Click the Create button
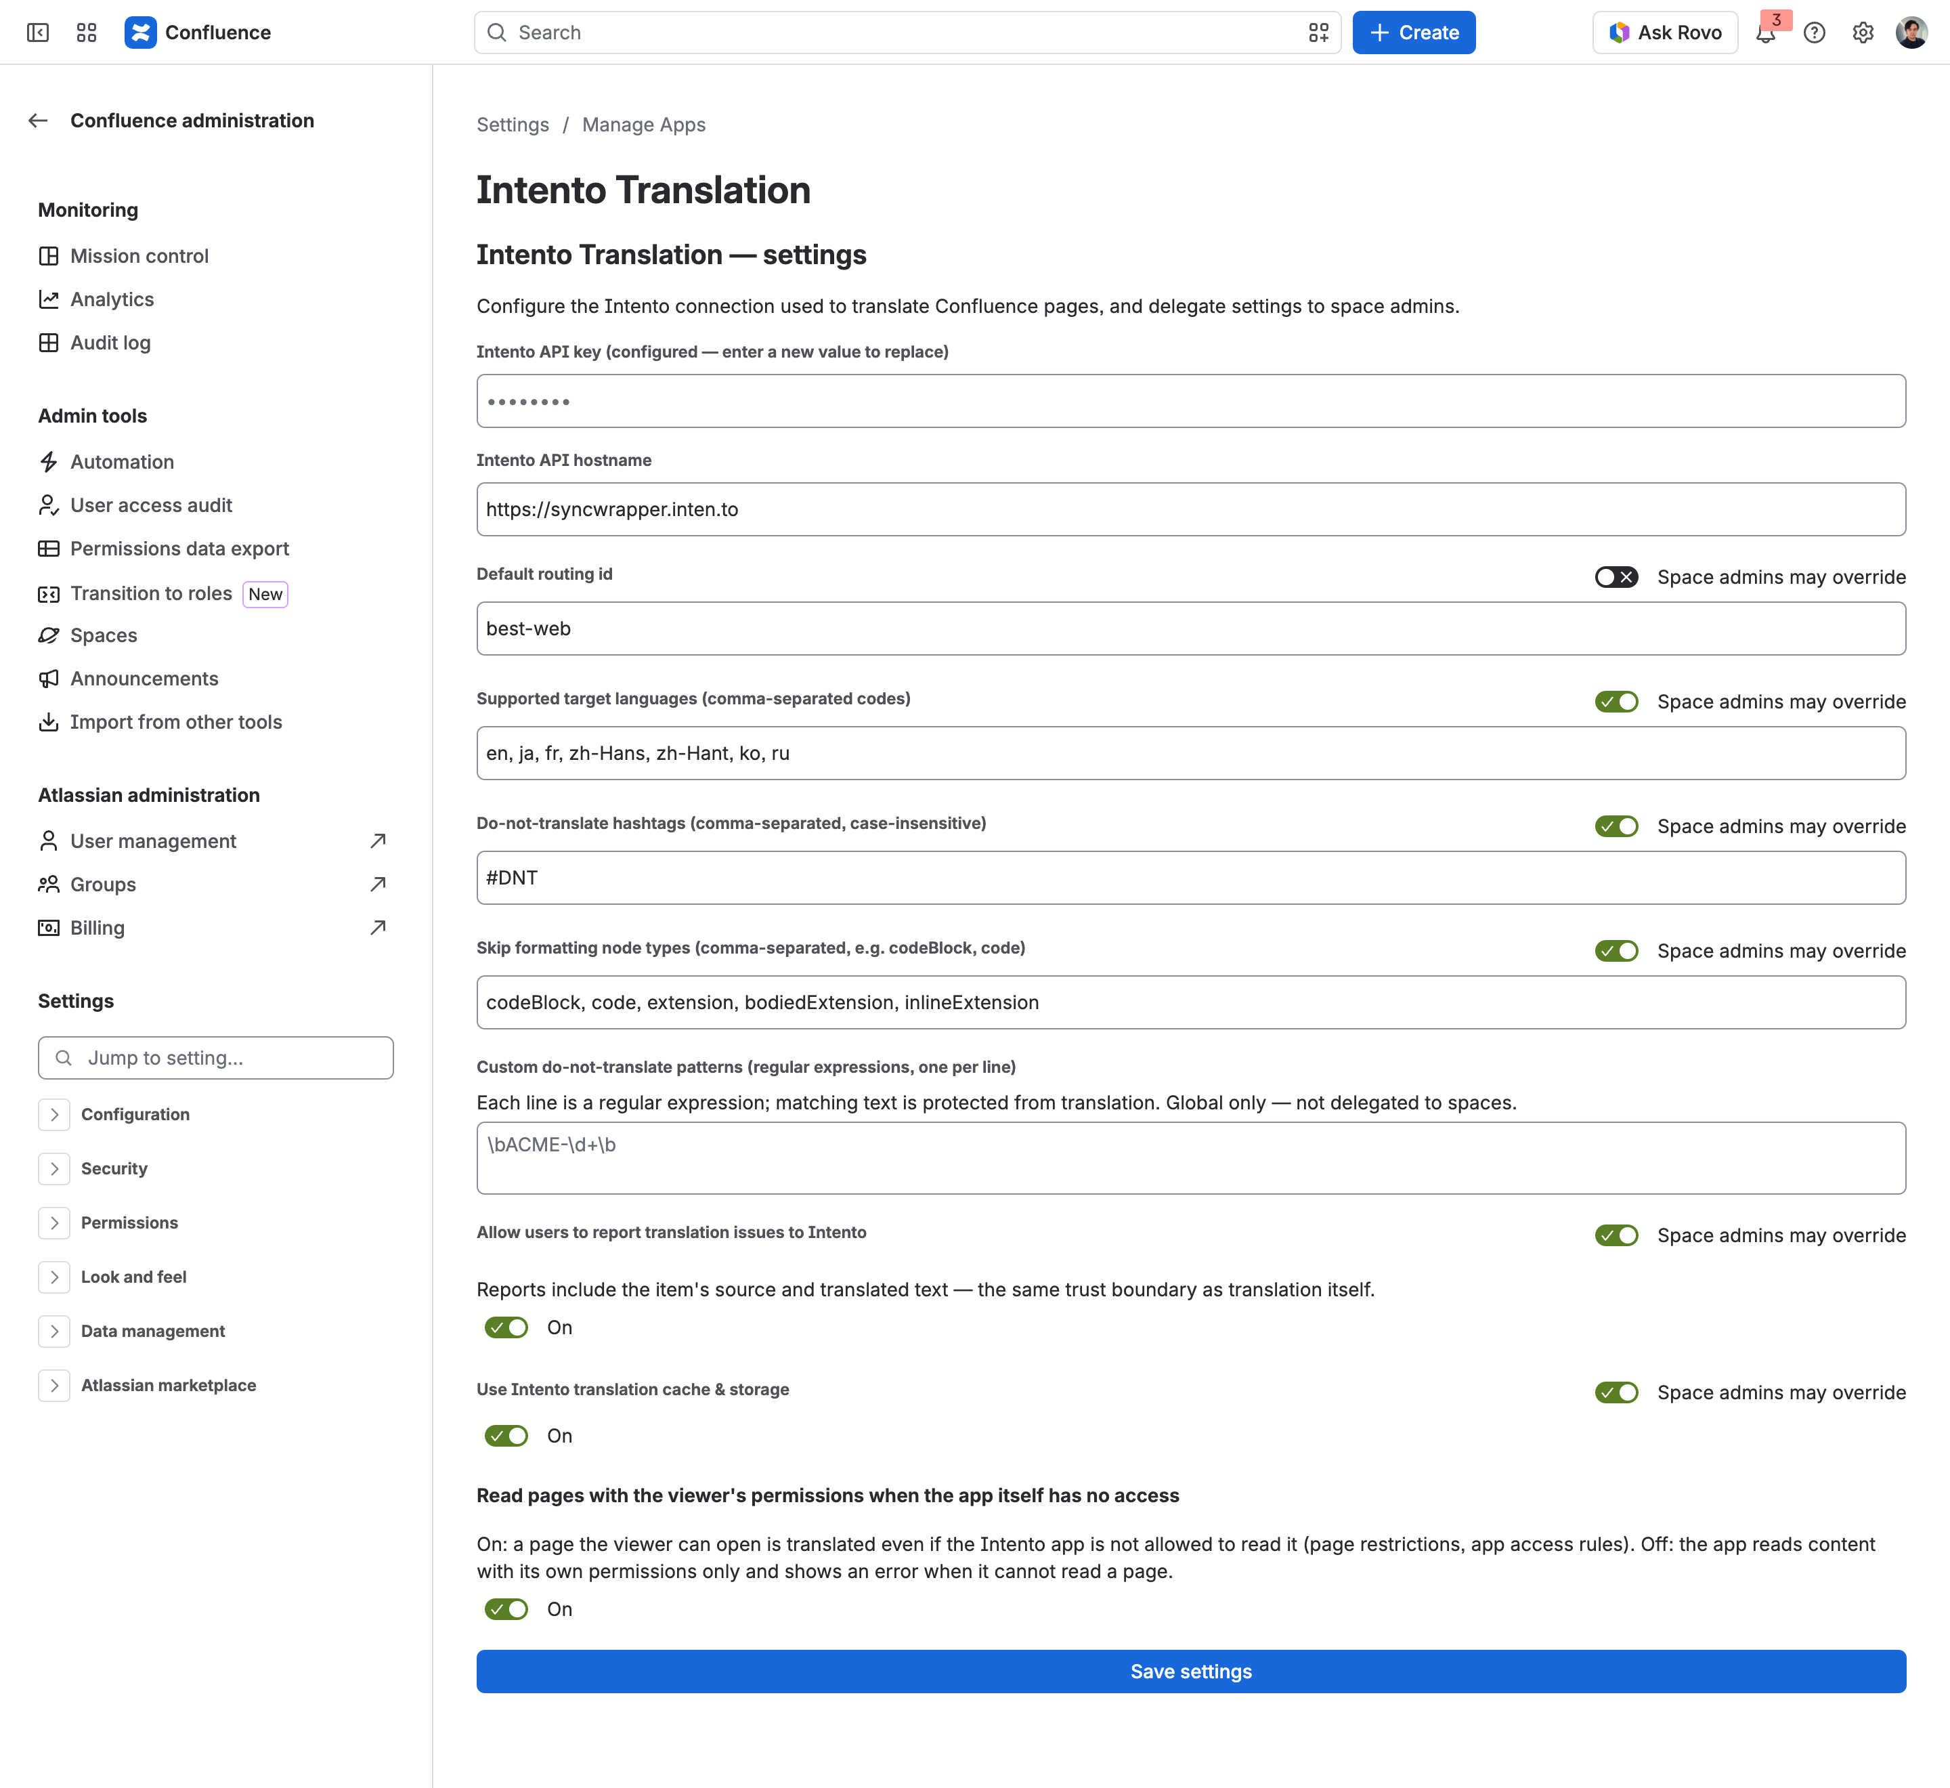The image size is (1950, 1788). [x=1413, y=33]
